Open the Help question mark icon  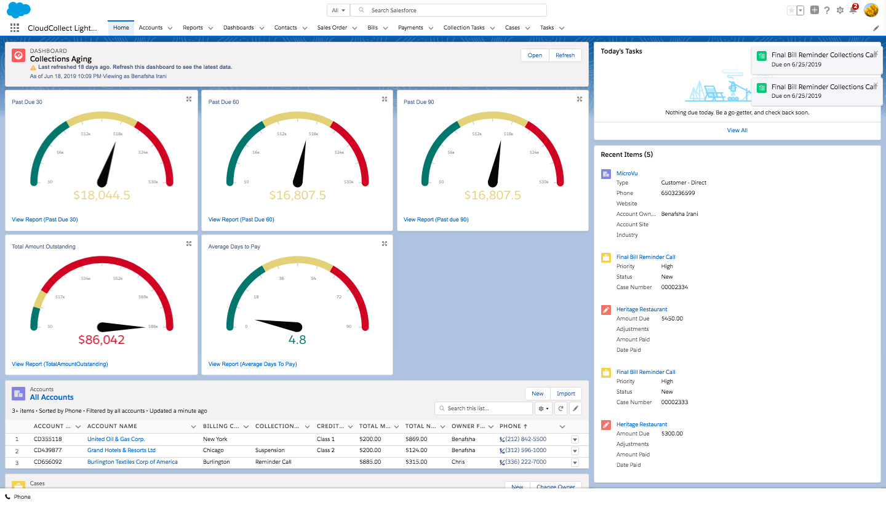pyautogui.click(x=827, y=10)
